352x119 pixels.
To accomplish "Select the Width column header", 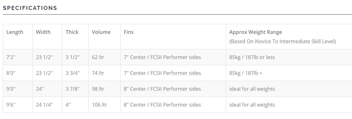I will click(x=43, y=32).
